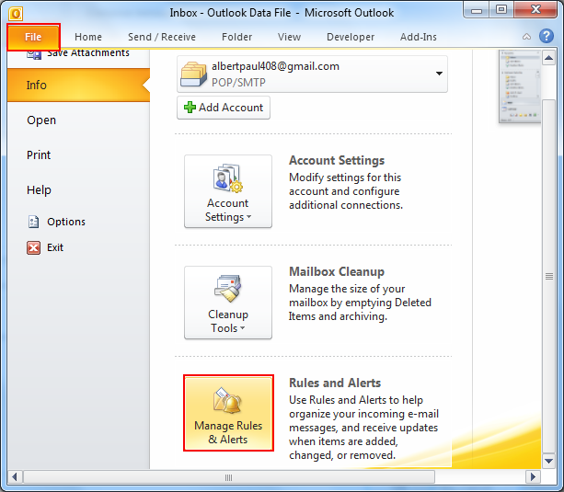Image resolution: width=564 pixels, height=492 pixels.
Task: Click the Mailbox Cleanup heading text
Action: pyautogui.click(x=337, y=271)
